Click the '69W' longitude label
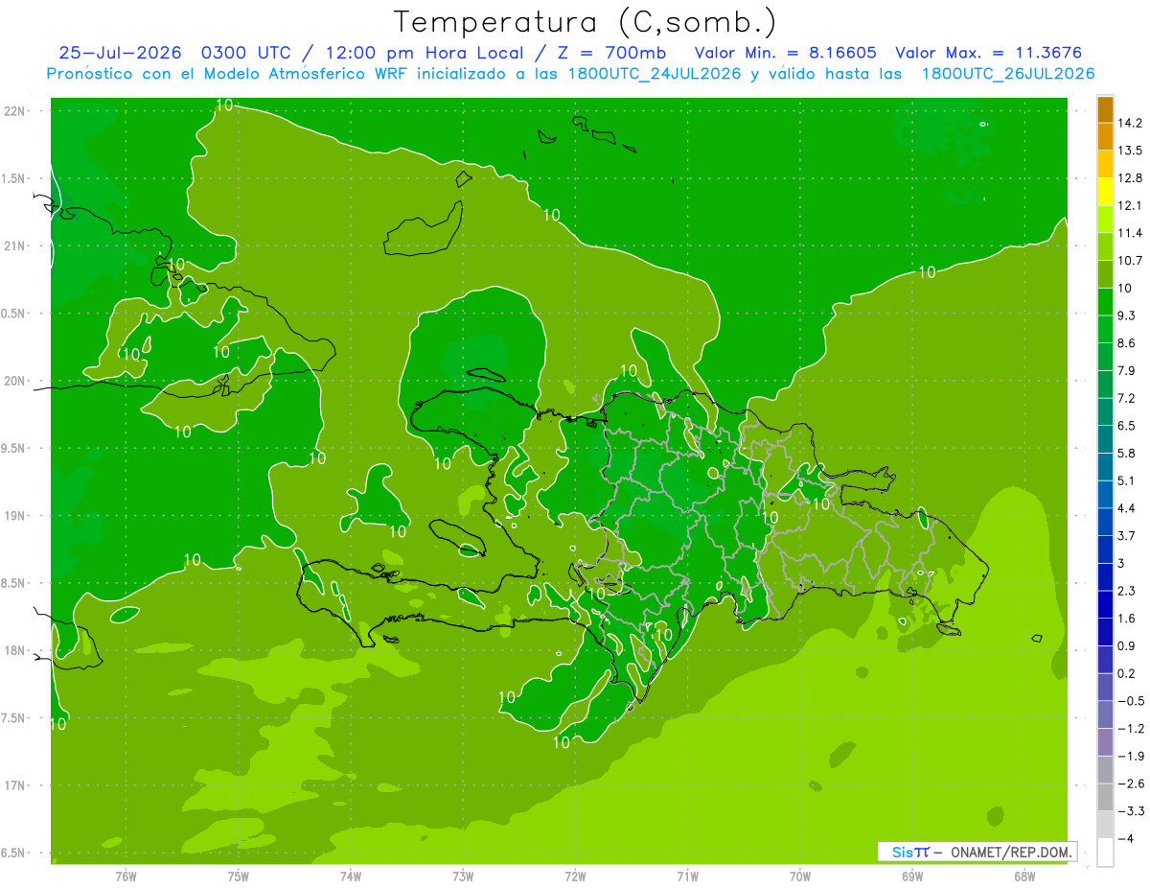 pos(912,877)
